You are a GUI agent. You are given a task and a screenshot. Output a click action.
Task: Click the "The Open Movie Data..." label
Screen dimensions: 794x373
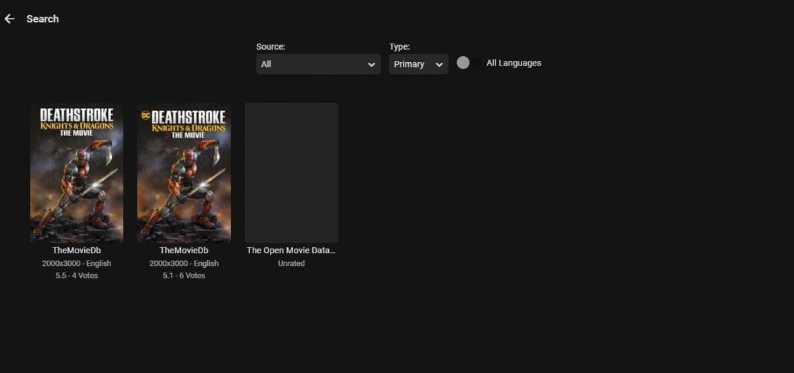click(x=291, y=251)
